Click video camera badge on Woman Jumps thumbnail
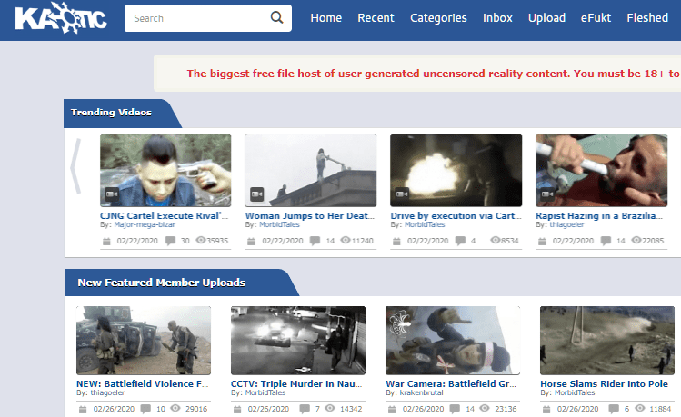 coord(256,194)
